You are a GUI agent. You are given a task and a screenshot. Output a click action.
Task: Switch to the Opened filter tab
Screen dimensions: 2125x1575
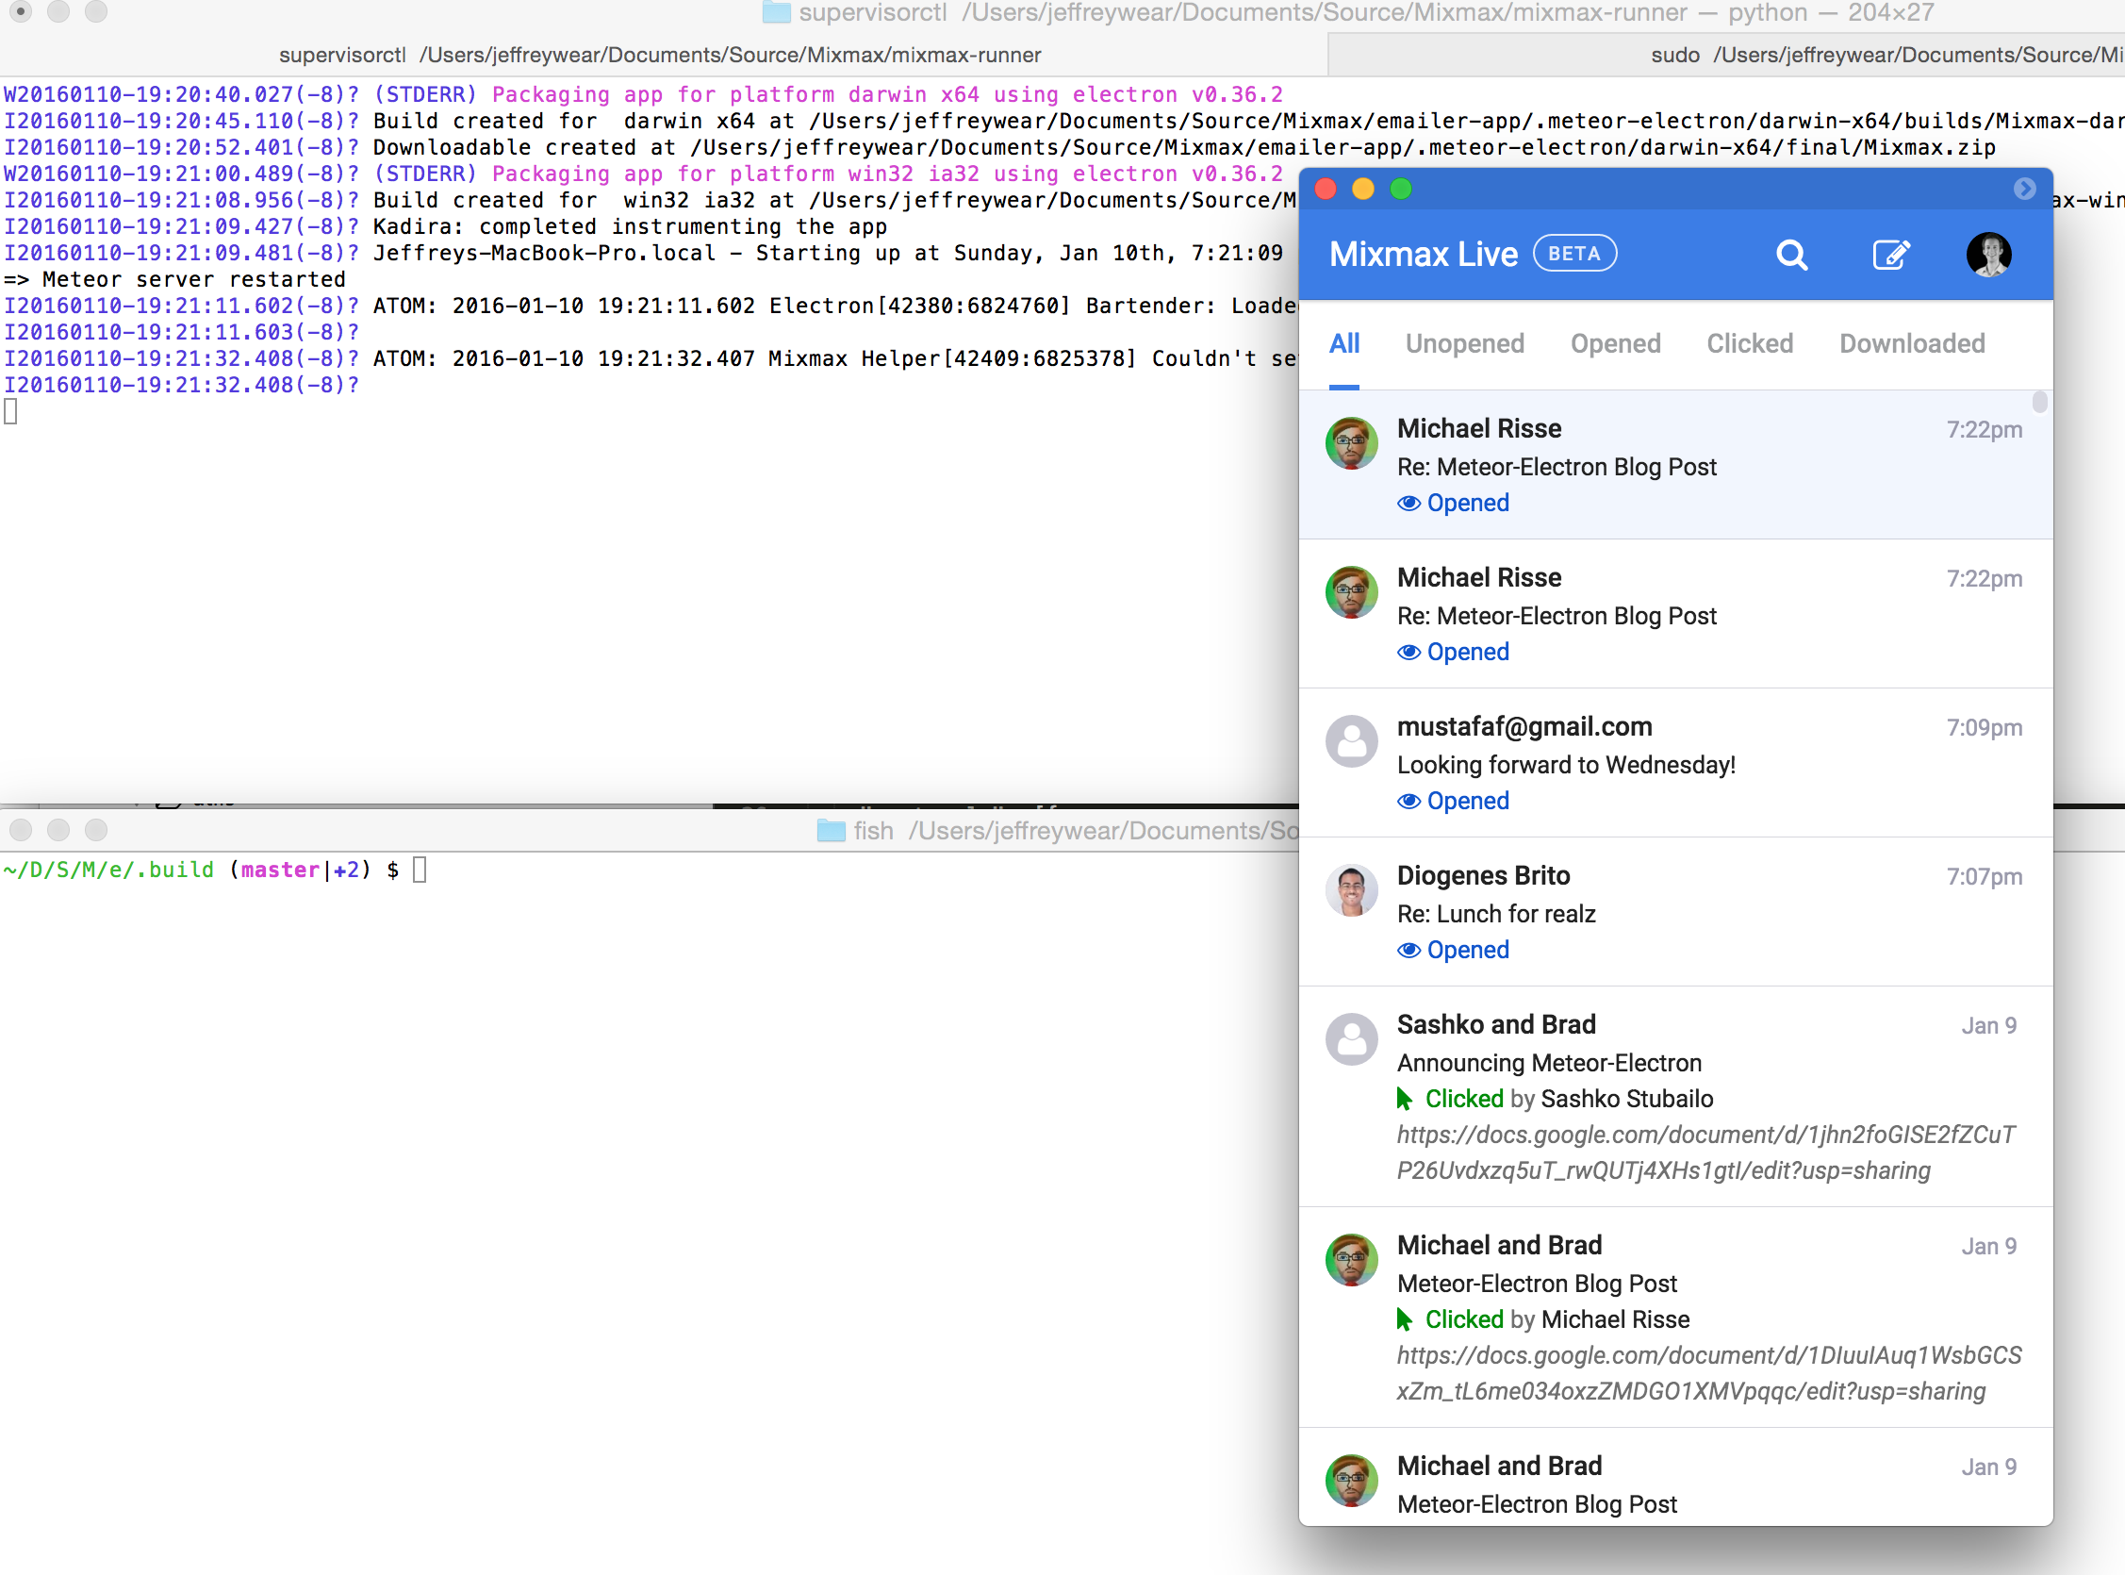[1615, 343]
